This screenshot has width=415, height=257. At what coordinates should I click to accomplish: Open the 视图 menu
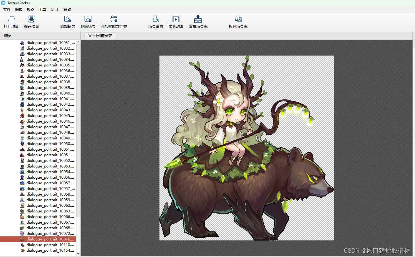pos(31,10)
